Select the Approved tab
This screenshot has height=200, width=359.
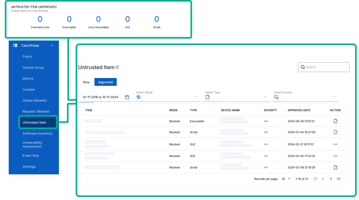(105, 82)
